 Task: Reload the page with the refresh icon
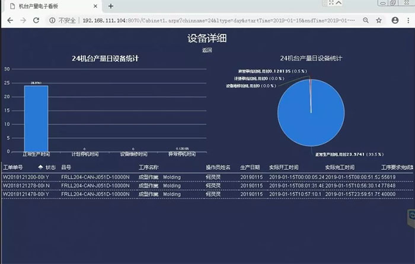[x=36, y=20]
